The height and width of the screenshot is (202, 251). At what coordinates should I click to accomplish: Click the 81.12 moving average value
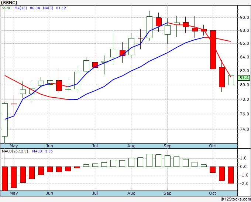coord(61,8)
